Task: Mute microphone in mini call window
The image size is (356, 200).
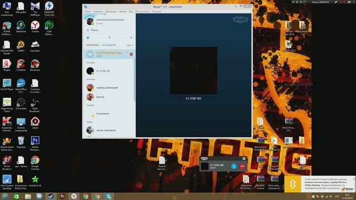Action: click(x=234, y=166)
